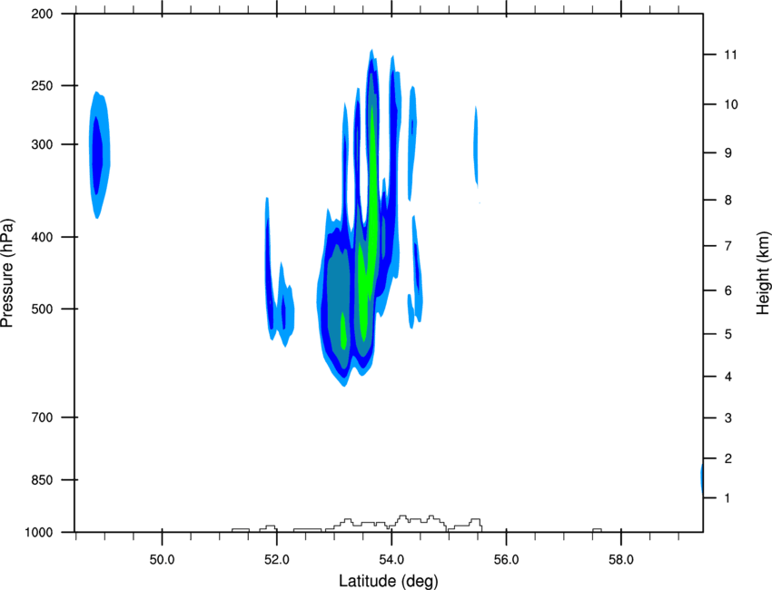Click the isolated blue contour blob near latitude 49
This screenshot has width=772, height=590.
99,154
